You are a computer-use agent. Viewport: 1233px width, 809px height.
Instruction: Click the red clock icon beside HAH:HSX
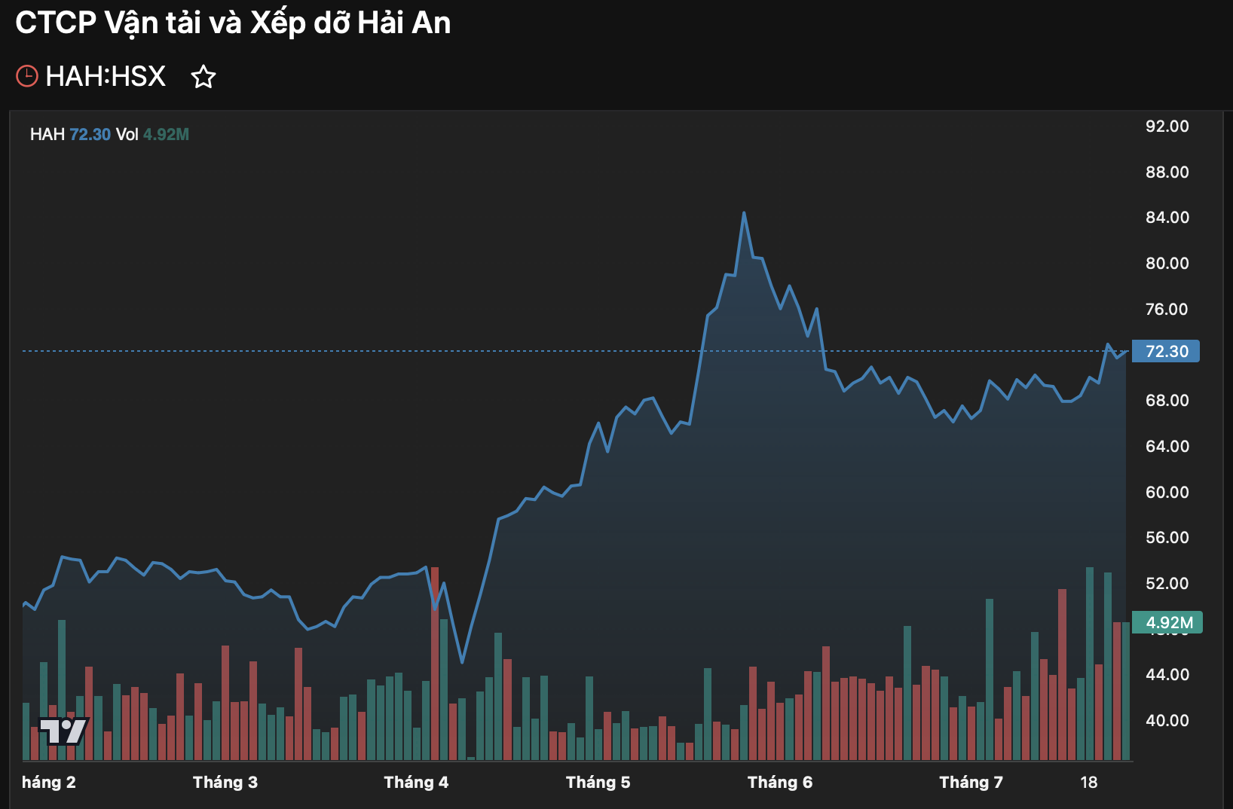pos(27,76)
